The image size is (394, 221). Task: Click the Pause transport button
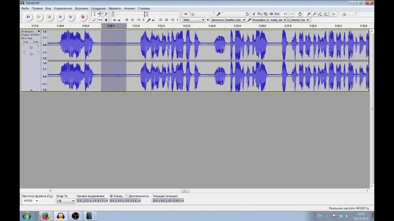[x=28, y=17]
